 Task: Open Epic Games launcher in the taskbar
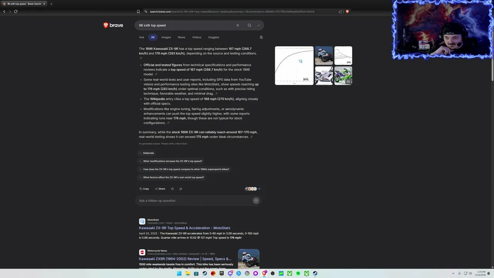point(222,273)
